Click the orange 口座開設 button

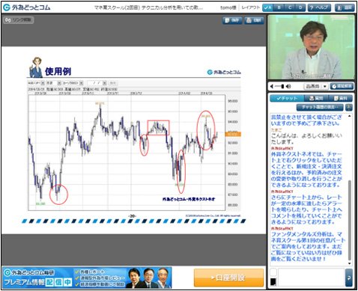(228, 278)
